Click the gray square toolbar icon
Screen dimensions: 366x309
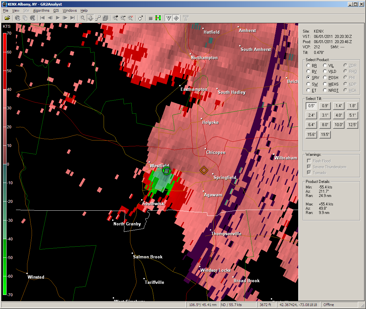(x=151, y=18)
